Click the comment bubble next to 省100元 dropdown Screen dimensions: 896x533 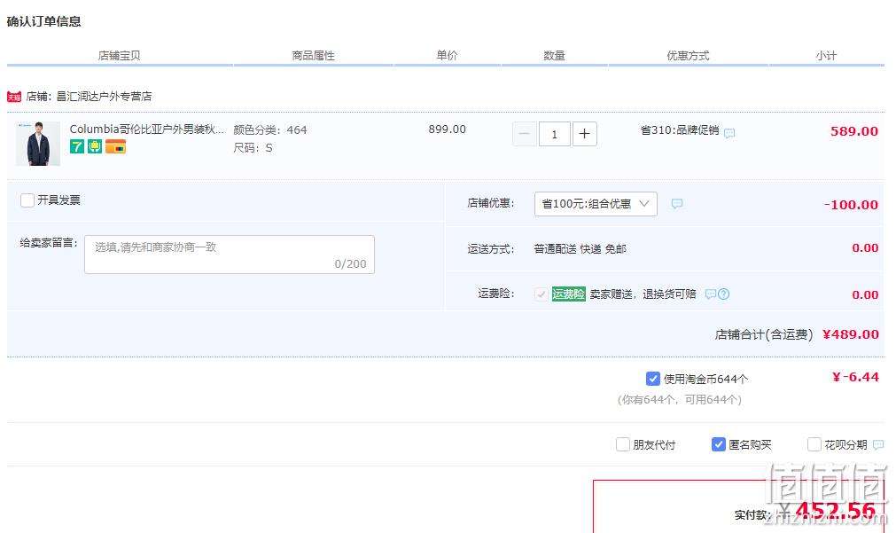676,204
